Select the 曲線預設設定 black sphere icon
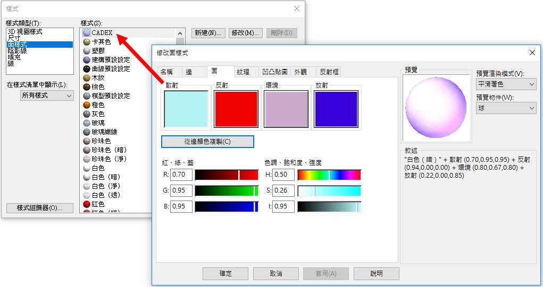The image size is (543, 287). tap(87, 69)
